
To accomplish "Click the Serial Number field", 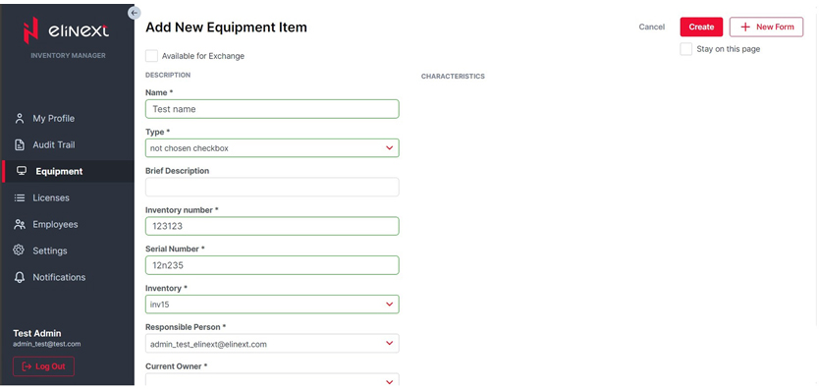I will tap(272, 265).
